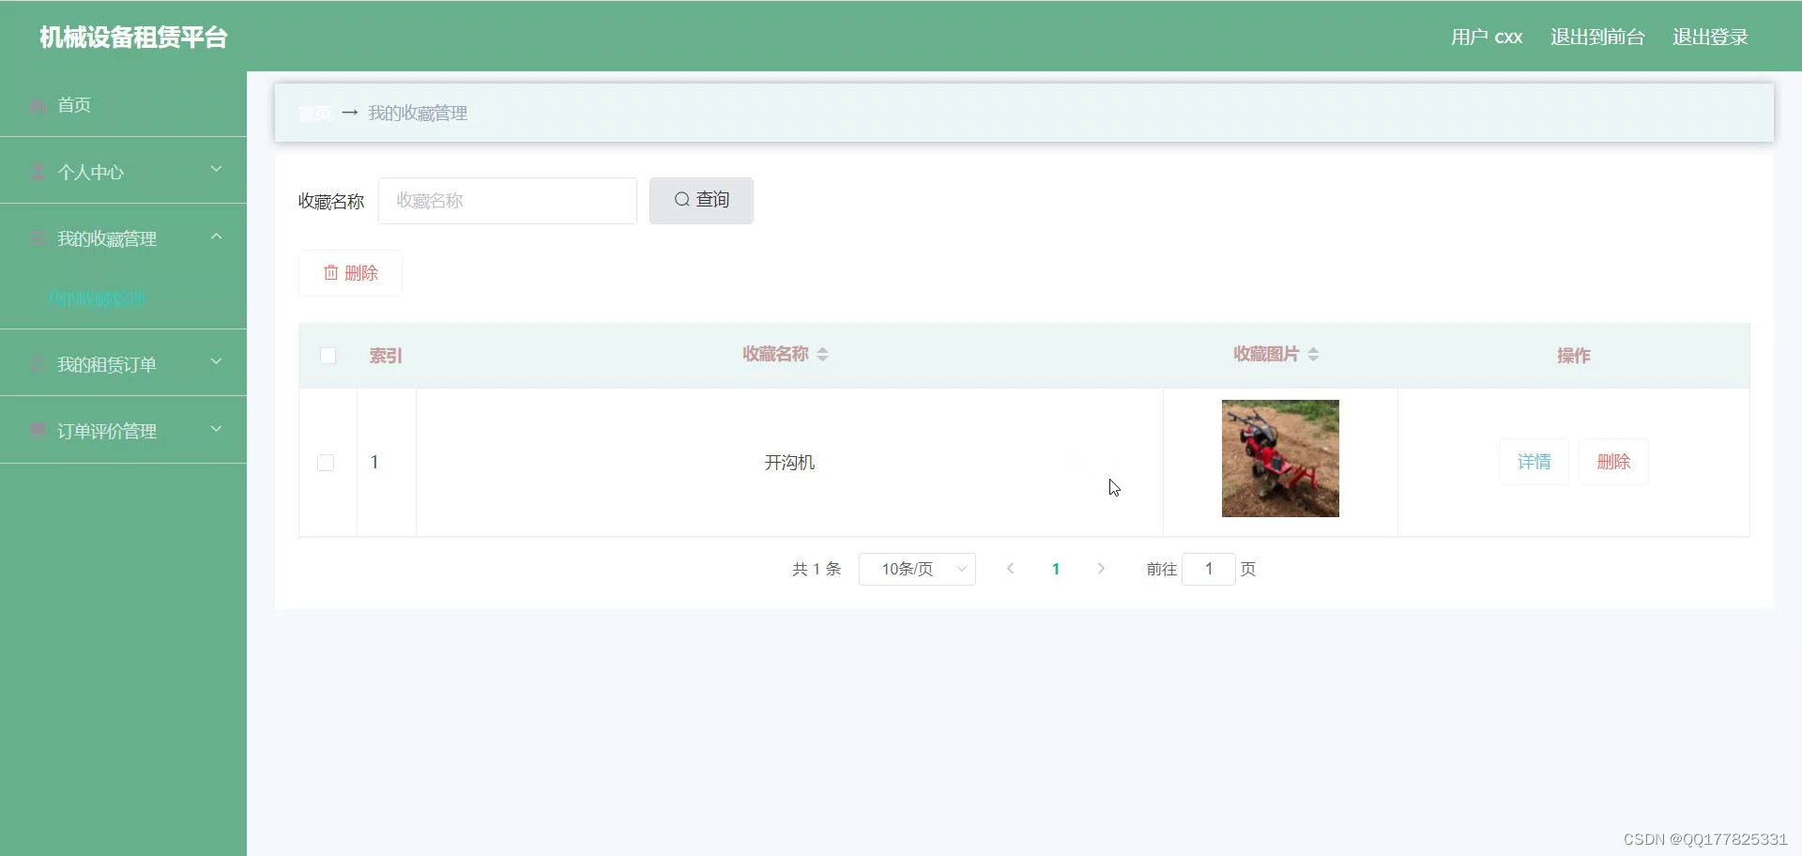Check the checkbox for the 开沟机 row

coord(326,462)
